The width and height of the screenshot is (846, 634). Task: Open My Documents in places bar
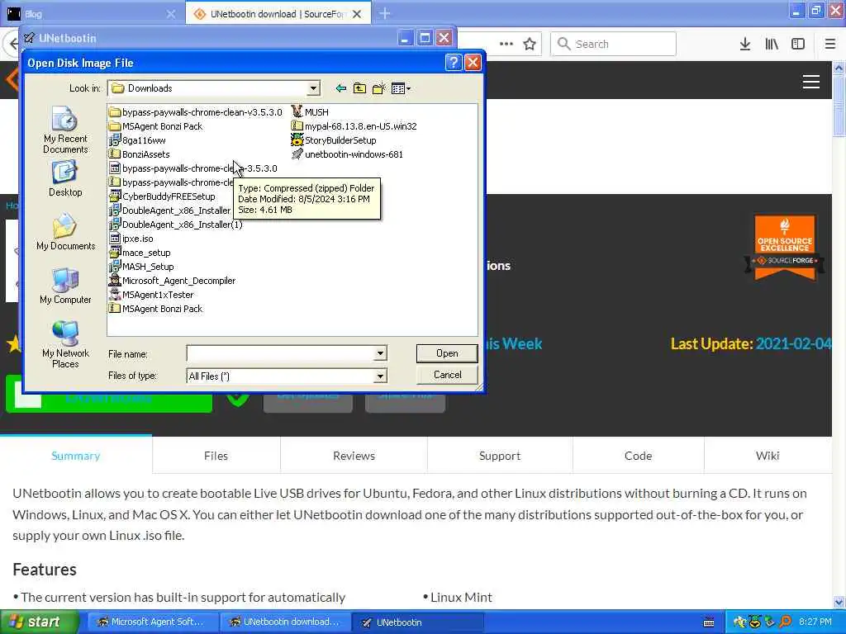[65, 232]
